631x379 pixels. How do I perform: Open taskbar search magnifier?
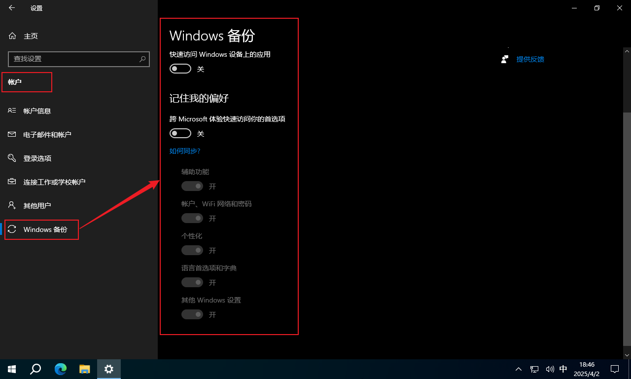tap(35, 369)
